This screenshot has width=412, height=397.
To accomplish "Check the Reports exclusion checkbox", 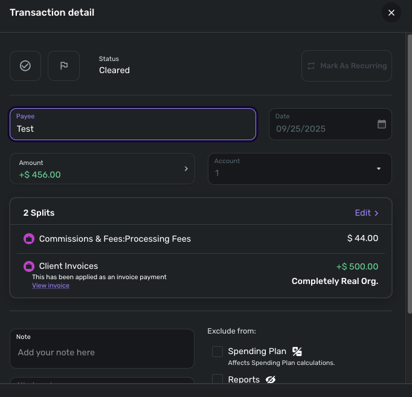I will tap(217, 379).
